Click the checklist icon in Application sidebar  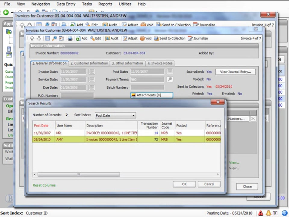(x=9, y=55)
